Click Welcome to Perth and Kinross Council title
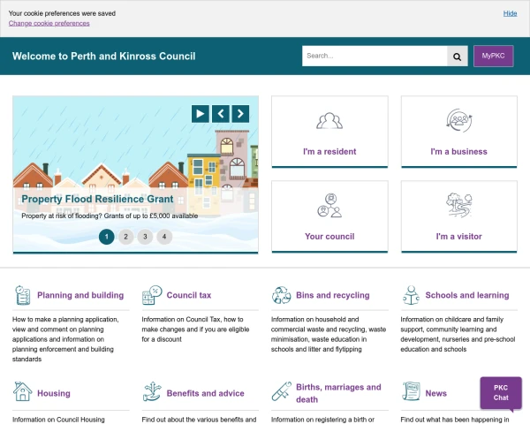The height and width of the screenshot is (424, 530). click(x=103, y=57)
